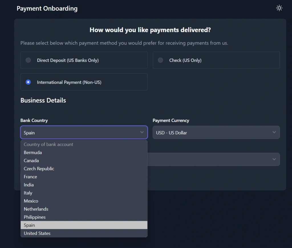Select India from the dropdown list
This screenshot has width=292, height=248.
29,185
